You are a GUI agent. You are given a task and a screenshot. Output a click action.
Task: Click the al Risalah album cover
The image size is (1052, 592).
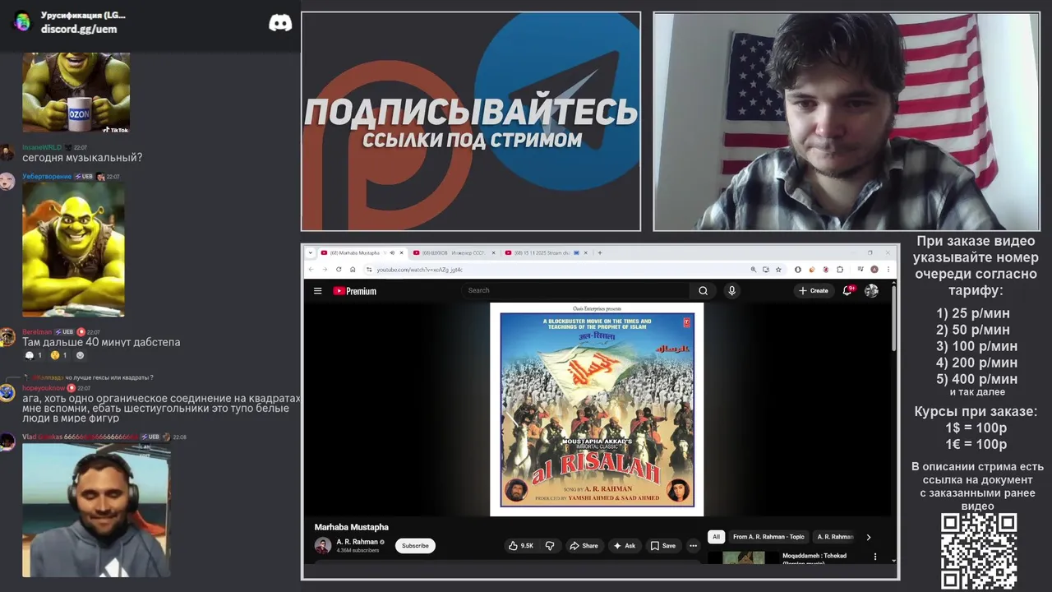[597, 409]
